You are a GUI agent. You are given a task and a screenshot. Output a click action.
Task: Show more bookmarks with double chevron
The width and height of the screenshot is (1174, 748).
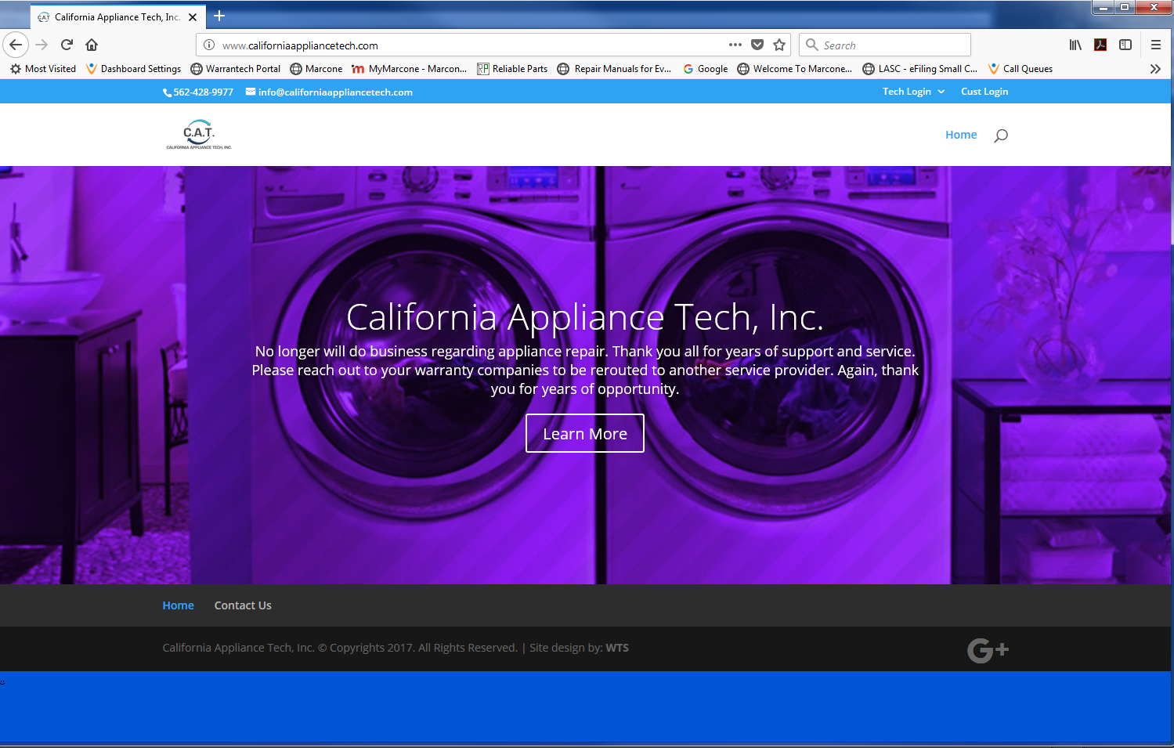pyautogui.click(x=1154, y=69)
